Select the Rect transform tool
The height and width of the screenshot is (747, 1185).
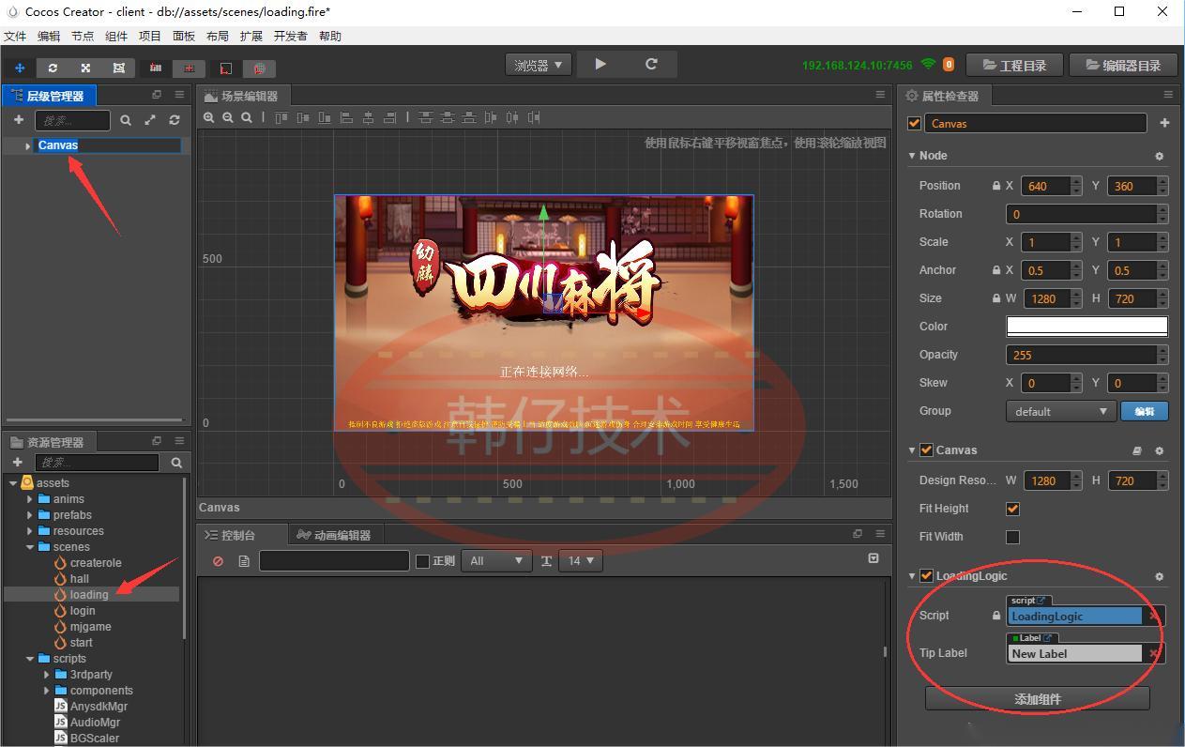click(118, 68)
